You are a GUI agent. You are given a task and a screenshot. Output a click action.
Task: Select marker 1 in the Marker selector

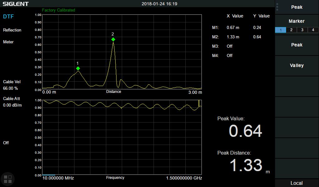281,30
